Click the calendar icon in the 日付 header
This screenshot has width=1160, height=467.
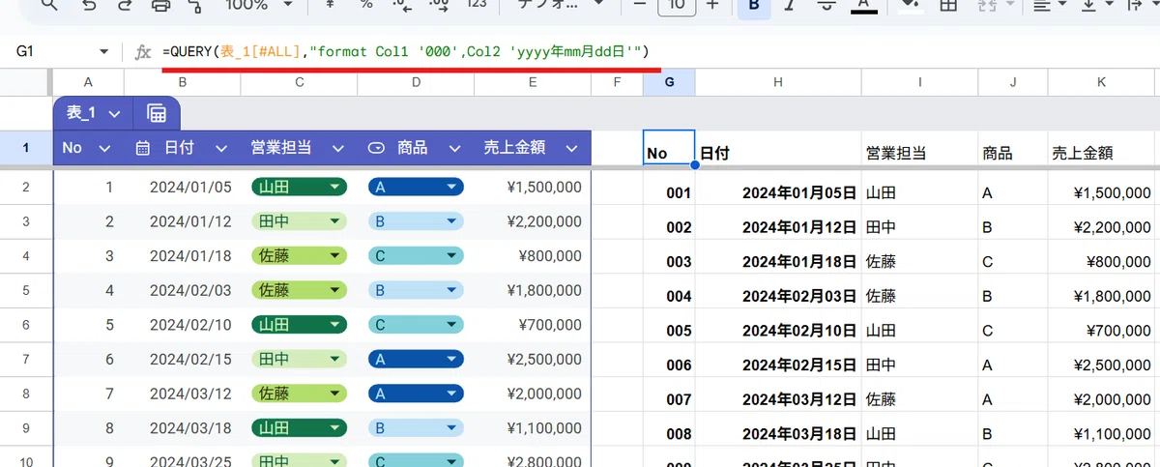coord(143,148)
